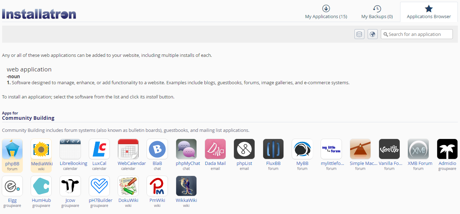The width and height of the screenshot is (460, 214).
Task: Click the phpList name label
Action: tap(244, 164)
